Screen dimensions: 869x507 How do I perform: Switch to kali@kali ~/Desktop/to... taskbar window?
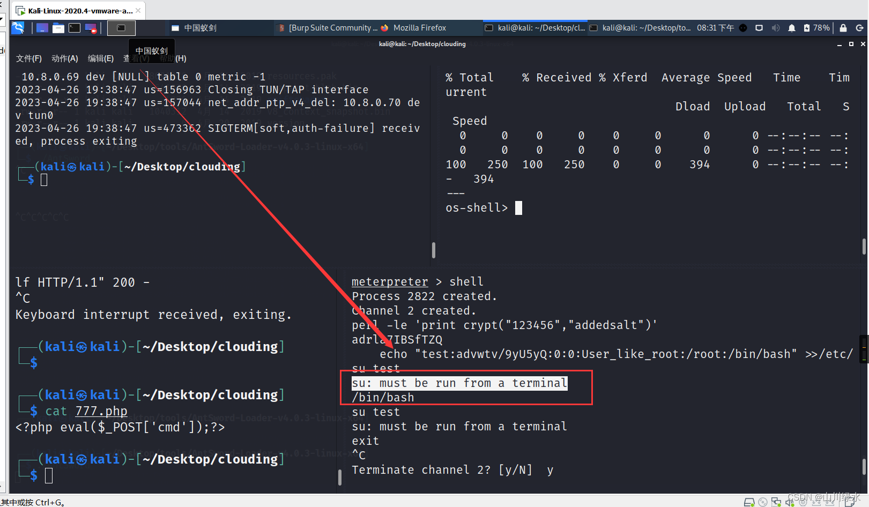point(640,28)
